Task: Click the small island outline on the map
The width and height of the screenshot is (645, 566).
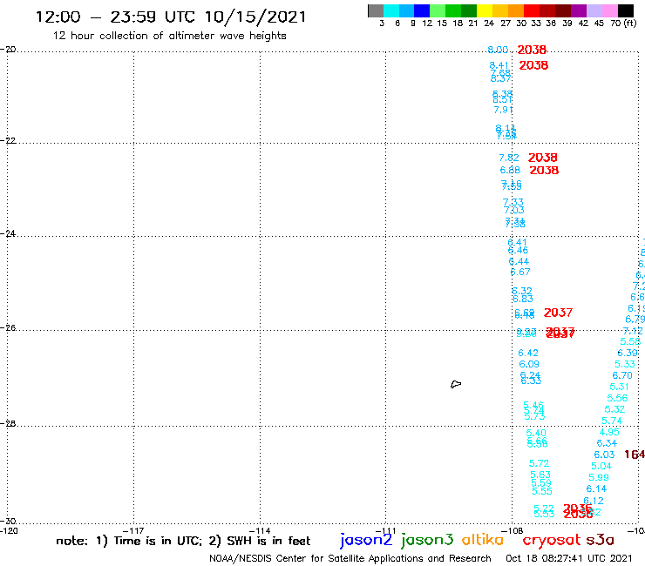Action: (456, 384)
